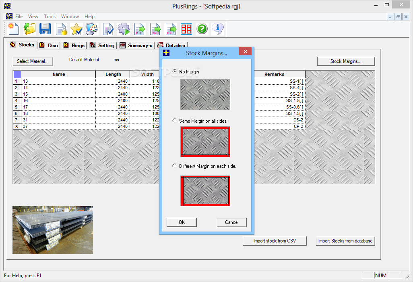This screenshot has height=282, width=413.
Task: Switch to the Rings tab
Action: coord(74,46)
